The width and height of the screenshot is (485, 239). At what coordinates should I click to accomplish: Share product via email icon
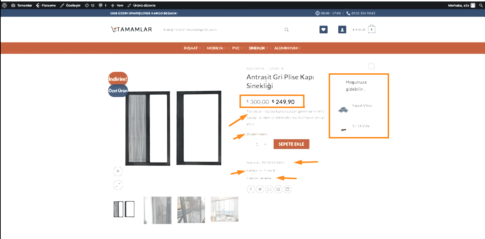point(269,189)
